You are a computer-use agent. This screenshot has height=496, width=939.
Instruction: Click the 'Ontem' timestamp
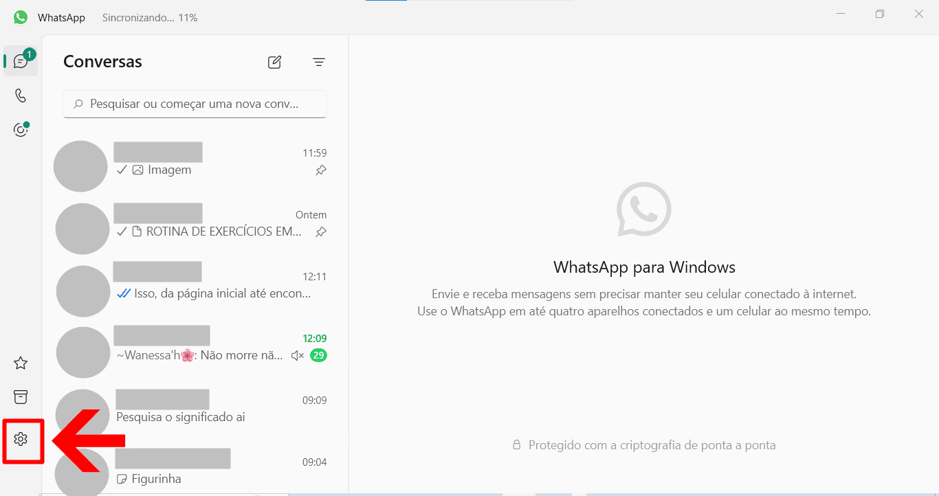(311, 215)
